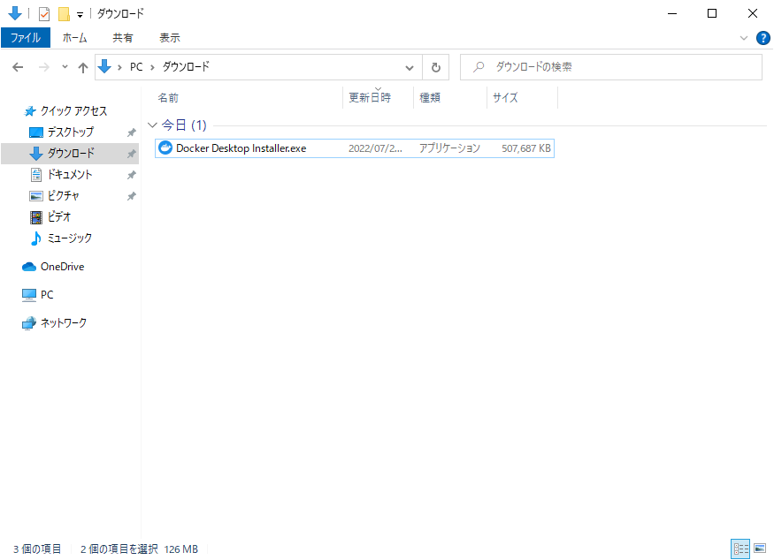Open the ホーム ribbon tab

[x=74, y=37]
